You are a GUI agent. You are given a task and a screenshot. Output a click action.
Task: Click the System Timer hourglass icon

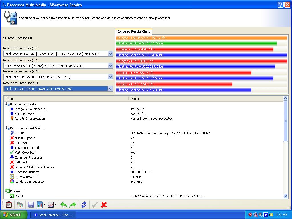coord(12,177)
